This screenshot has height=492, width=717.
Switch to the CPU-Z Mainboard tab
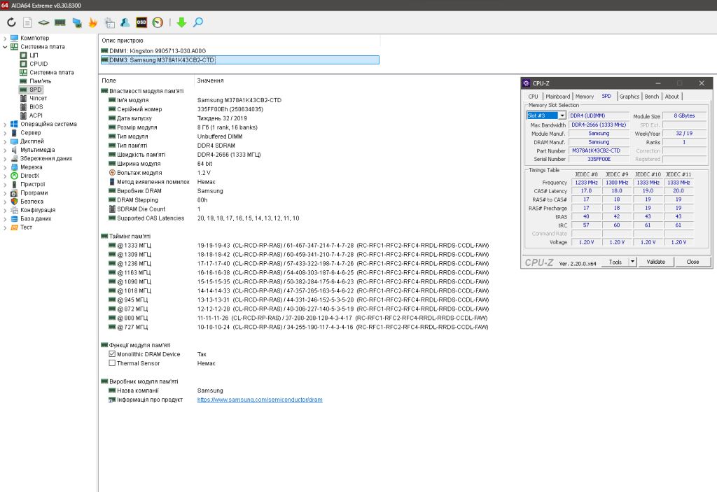tap(557, 97)
